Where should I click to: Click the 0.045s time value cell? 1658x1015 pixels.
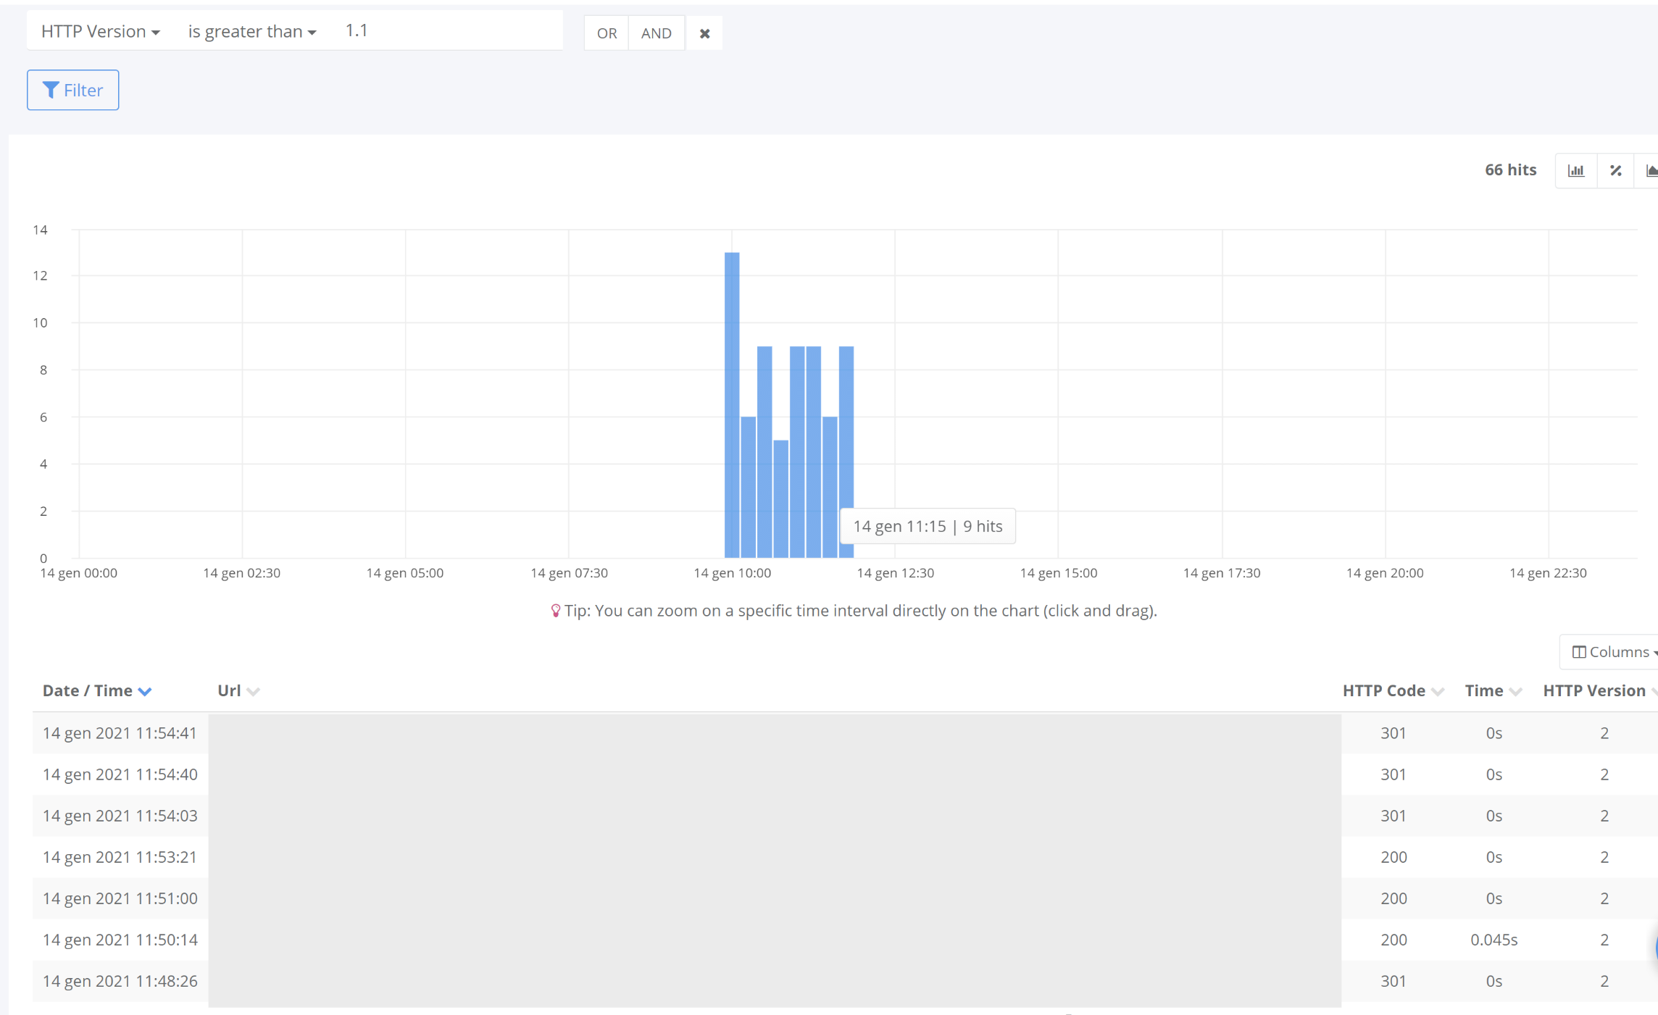[1494, 940]
